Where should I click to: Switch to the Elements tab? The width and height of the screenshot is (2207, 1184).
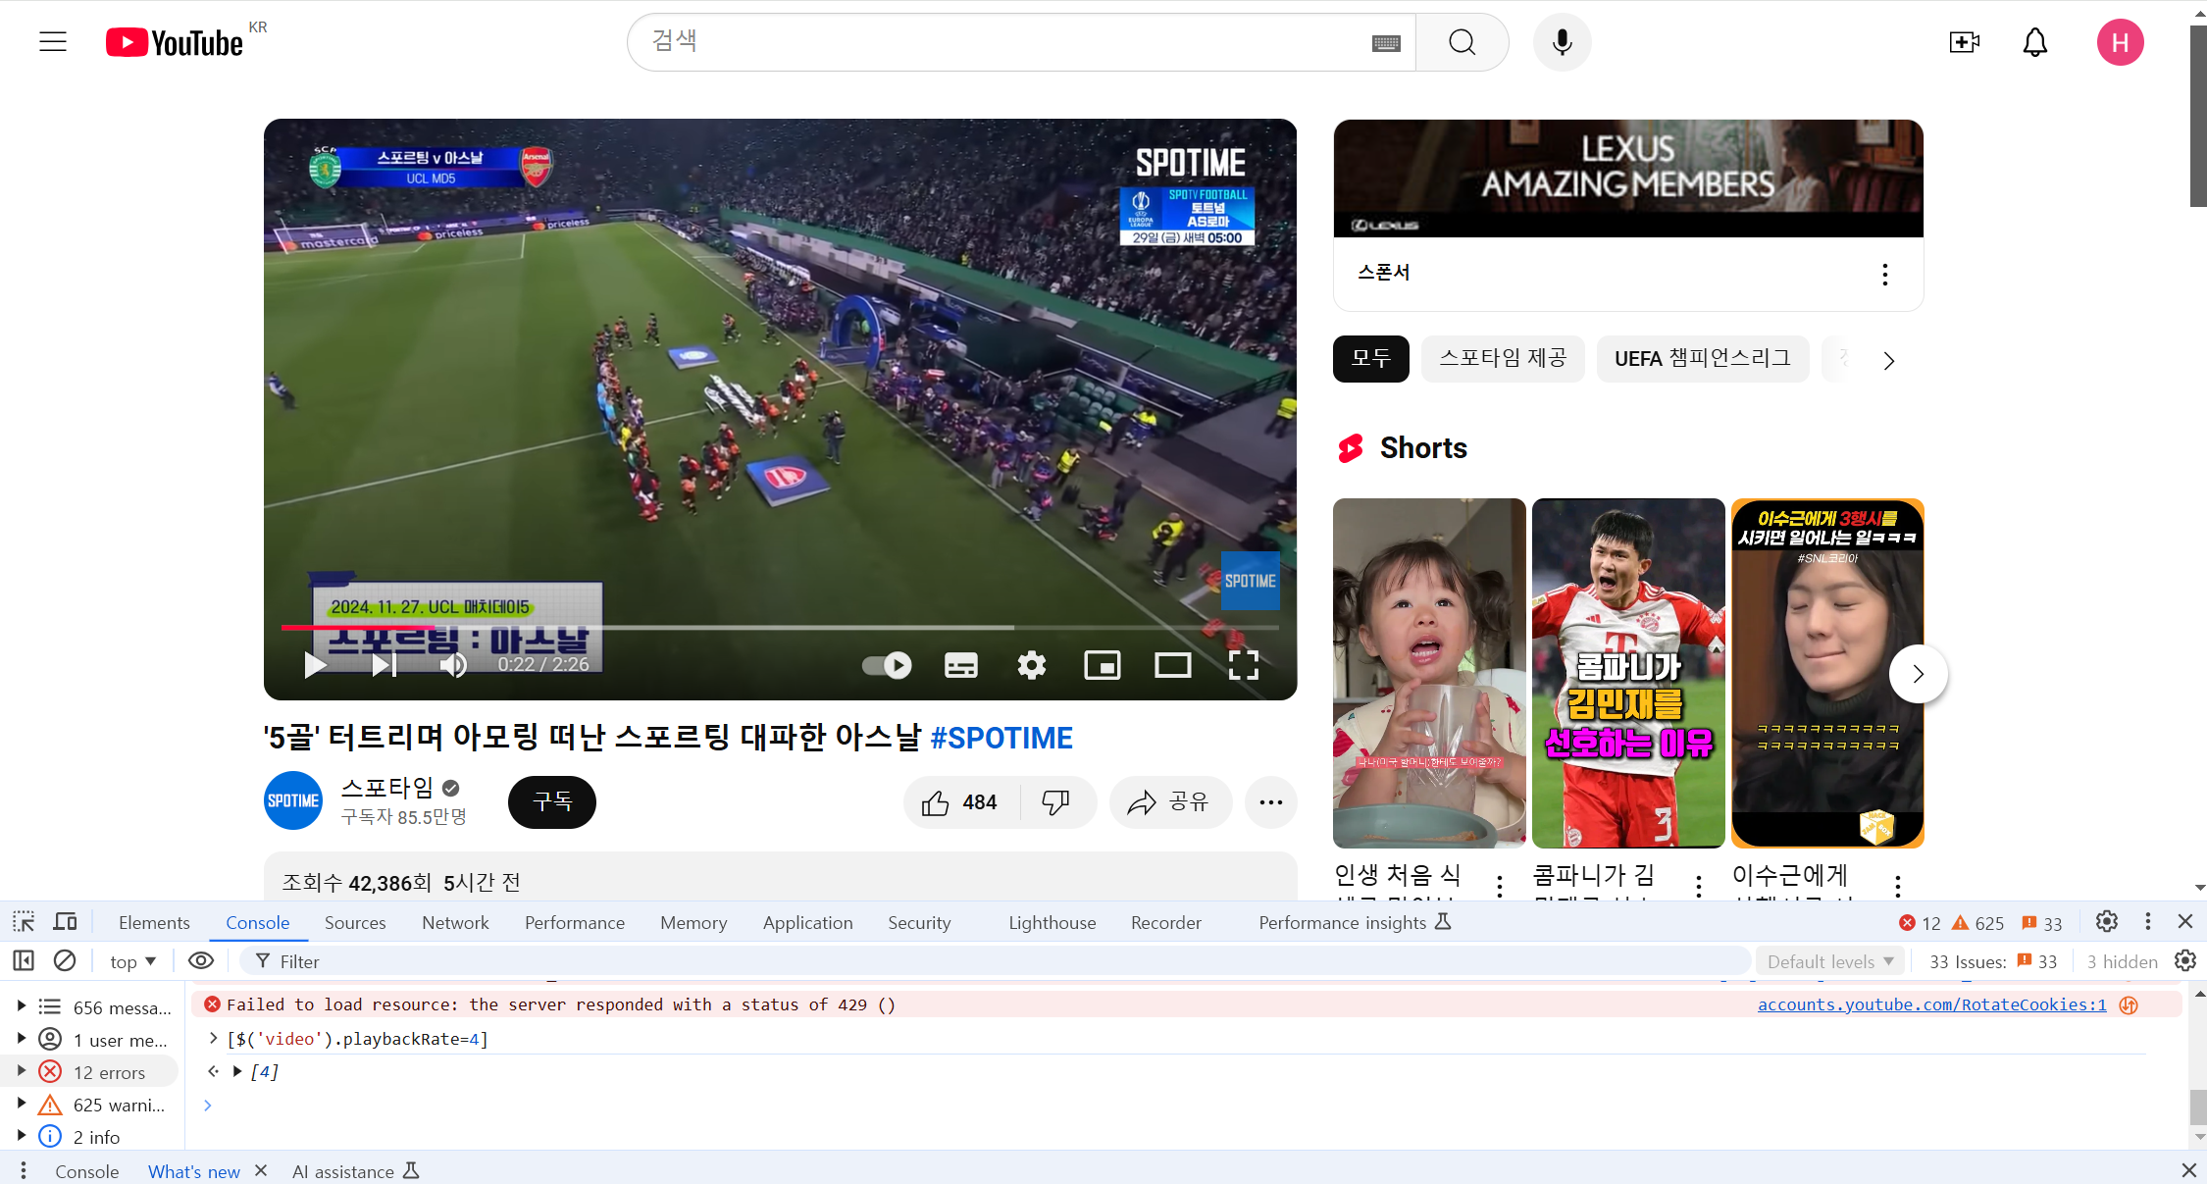click(x=154, y=923)
